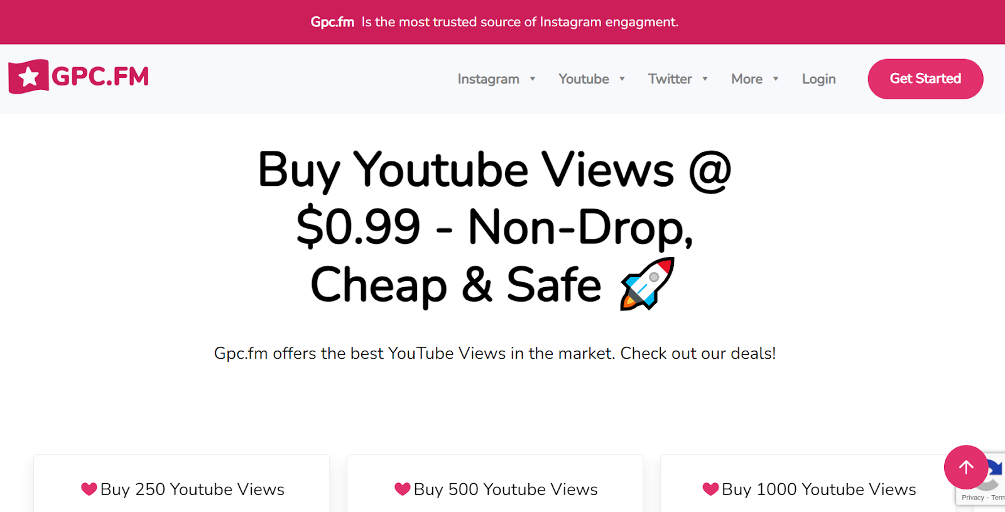Click Gpc.fm text in top banner
The image size is (1005, 512).
(332, 22)
